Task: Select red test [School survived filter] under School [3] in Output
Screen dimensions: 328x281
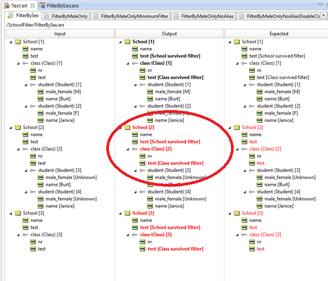Action: pyautogui.click(x=170, y=227)
